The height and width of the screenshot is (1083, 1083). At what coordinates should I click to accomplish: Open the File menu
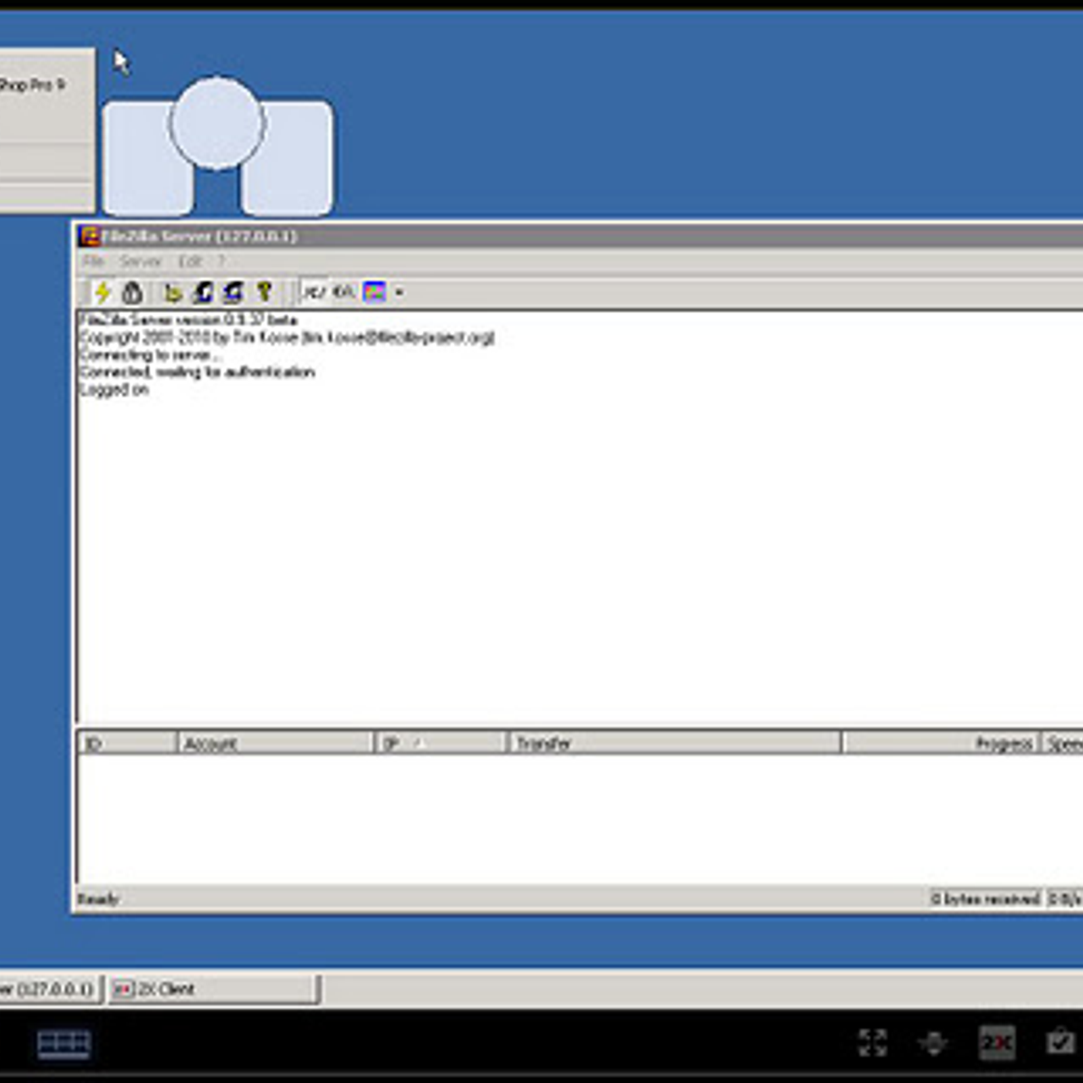93,261
